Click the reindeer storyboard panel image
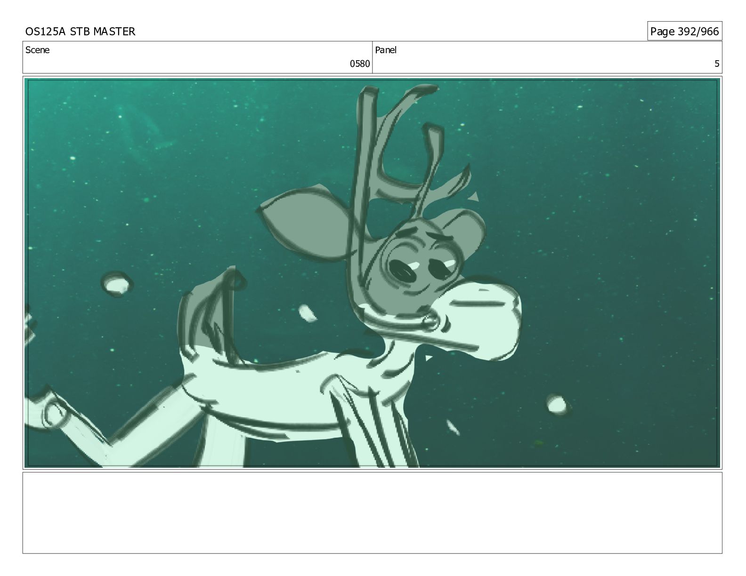The height and width of the screenshot is (576, 746). point(373,273)
